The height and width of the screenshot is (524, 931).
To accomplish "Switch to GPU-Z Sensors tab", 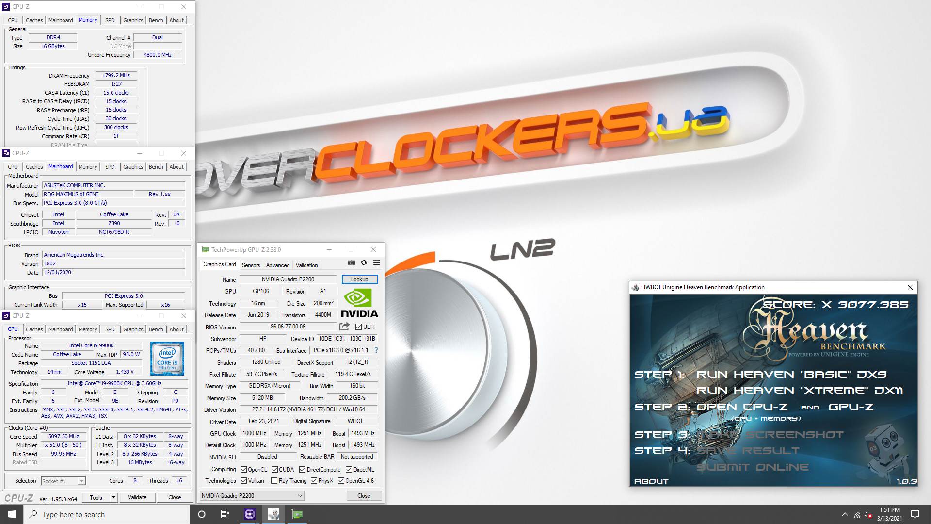I will pos(251,265).
